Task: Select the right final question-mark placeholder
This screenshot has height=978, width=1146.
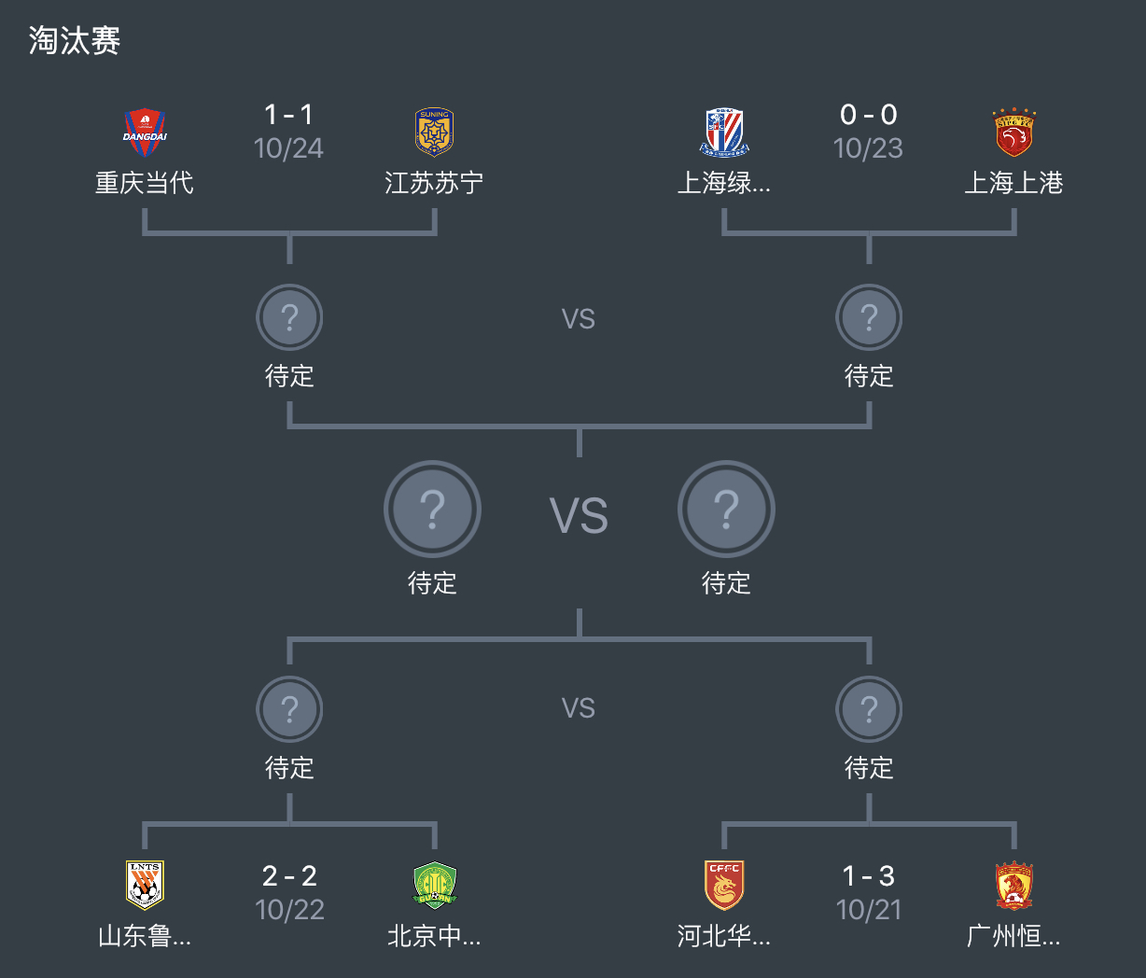Action: (726, 509)
